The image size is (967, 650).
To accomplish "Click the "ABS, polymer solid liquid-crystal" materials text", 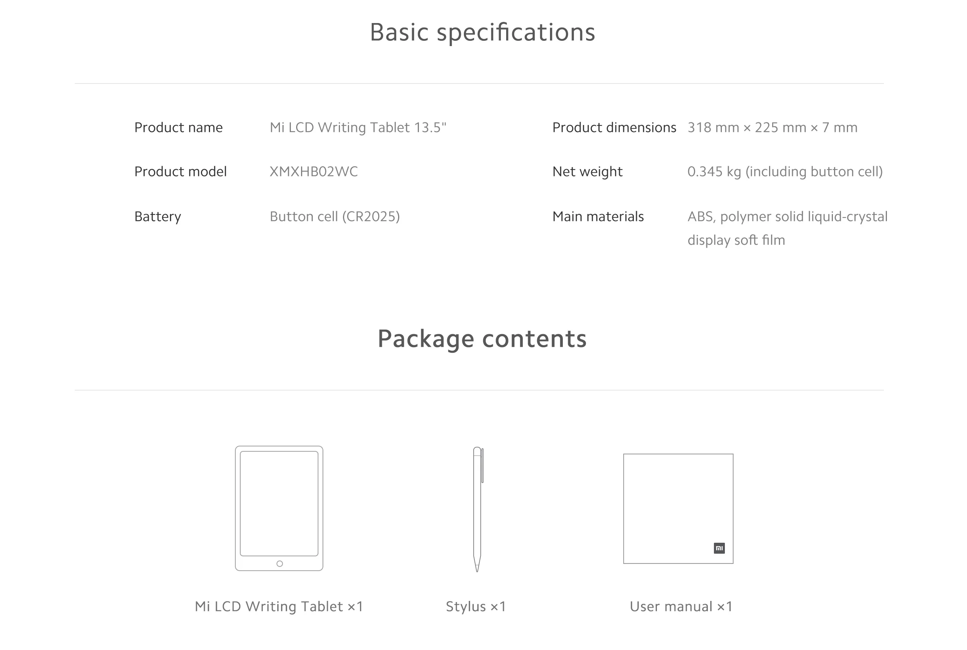I will click(x=787, y=216).
